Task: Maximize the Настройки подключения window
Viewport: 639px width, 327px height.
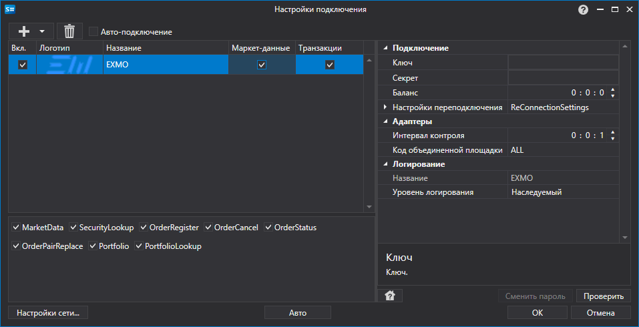Action: click(615, 10)
